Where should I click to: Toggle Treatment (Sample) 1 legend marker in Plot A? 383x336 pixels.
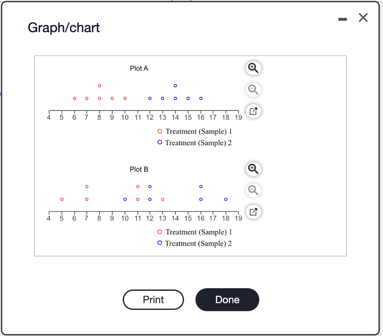point(159,131)
